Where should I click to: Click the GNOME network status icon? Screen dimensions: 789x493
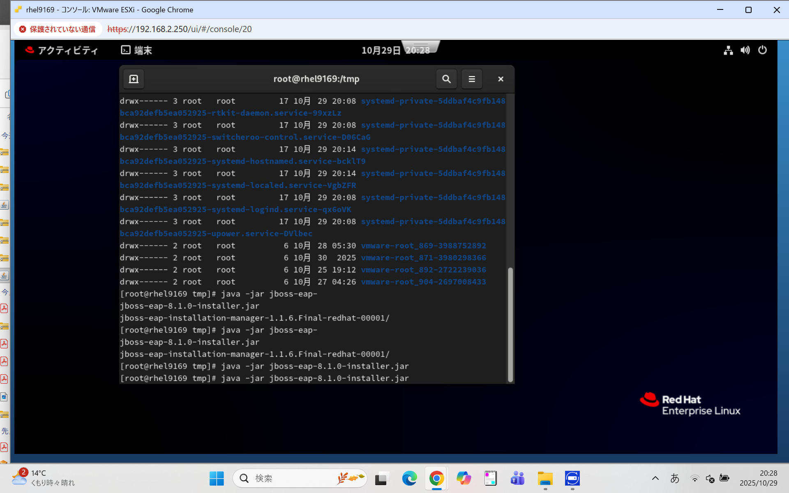pyautogui.click(x=728, y=50)
